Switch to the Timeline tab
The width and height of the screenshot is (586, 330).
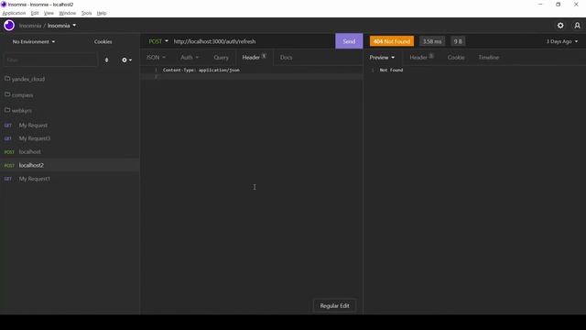[488, 57]
